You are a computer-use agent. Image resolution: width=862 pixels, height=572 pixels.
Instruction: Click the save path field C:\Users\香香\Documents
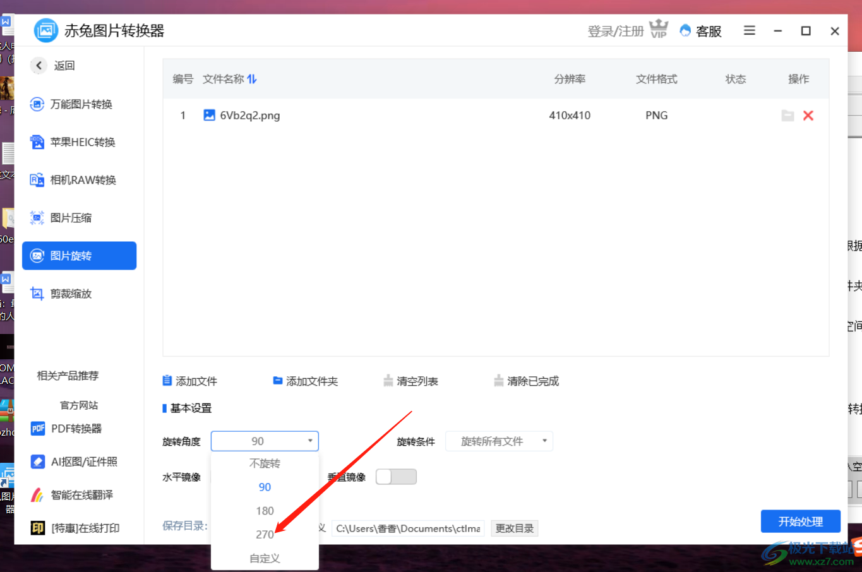[x=407, y=528]
